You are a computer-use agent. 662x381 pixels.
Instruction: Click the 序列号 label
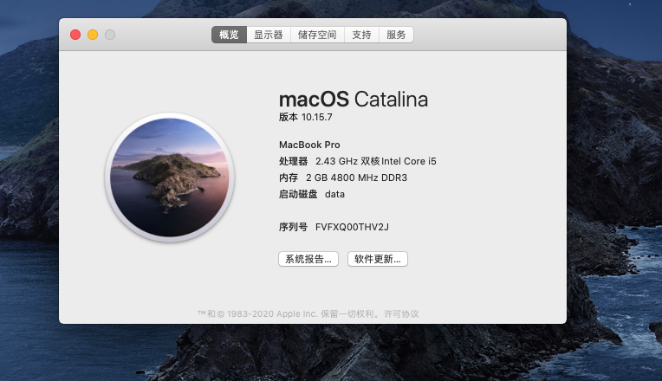coord(293,227)
